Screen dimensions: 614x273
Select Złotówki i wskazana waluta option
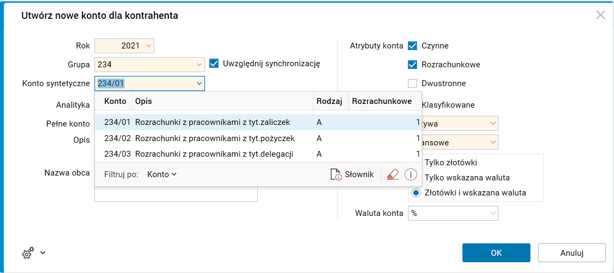[x=416, y=192]
